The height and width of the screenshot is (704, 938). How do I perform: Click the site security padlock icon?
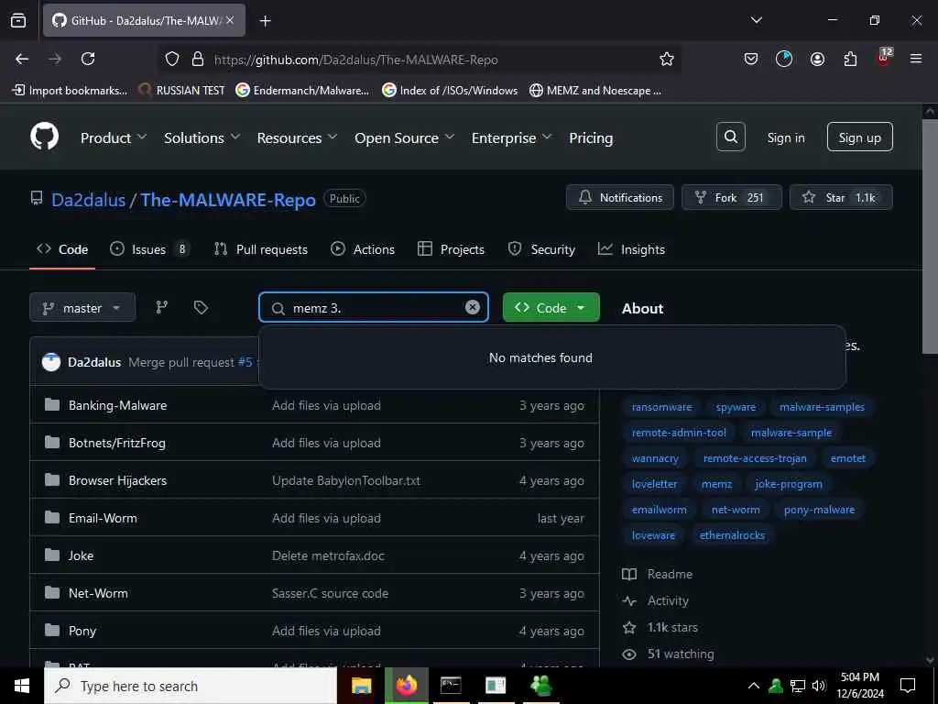click(x=198, y=59)
